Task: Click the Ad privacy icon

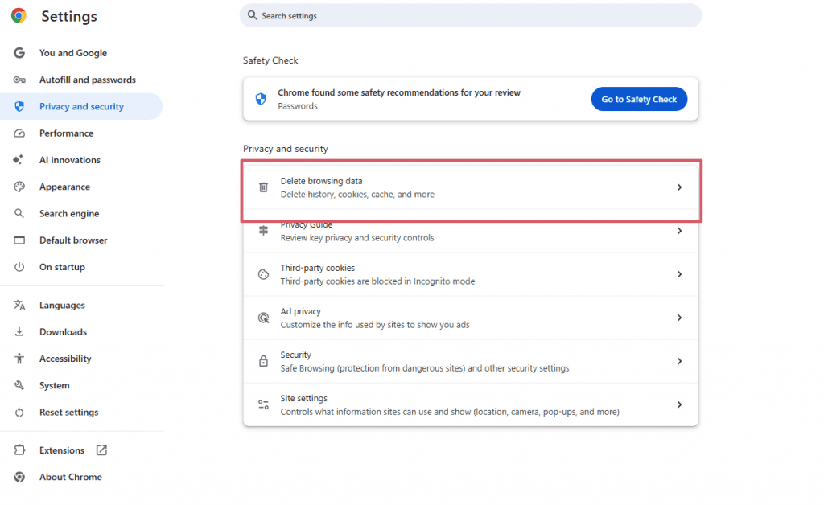Action: pos(263,318)
